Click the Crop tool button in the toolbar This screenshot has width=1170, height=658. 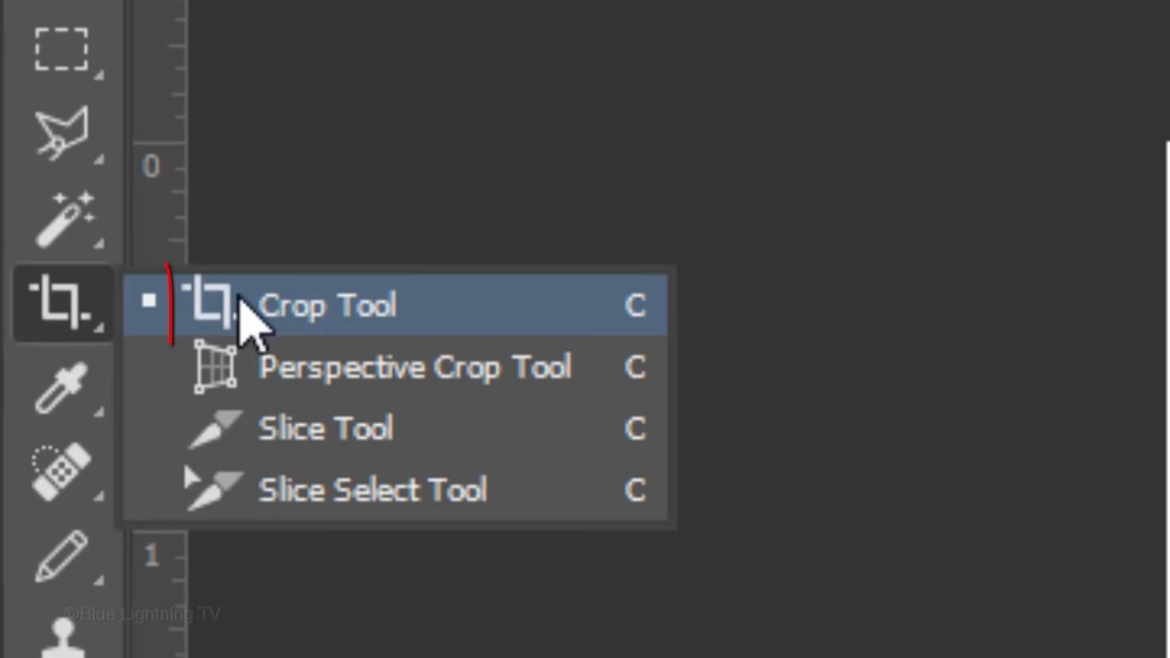61,302
